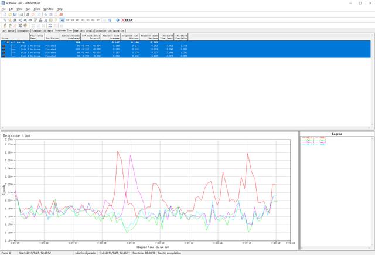The image size is (375, 255).
Task: Switch to the Throughput tab
Action: pyautogui.click(x=25, y=30)
